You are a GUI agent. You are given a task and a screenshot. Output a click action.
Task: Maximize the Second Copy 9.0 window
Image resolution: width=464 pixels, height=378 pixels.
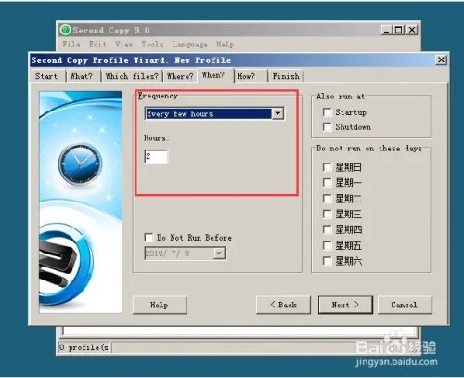(399, 30)
